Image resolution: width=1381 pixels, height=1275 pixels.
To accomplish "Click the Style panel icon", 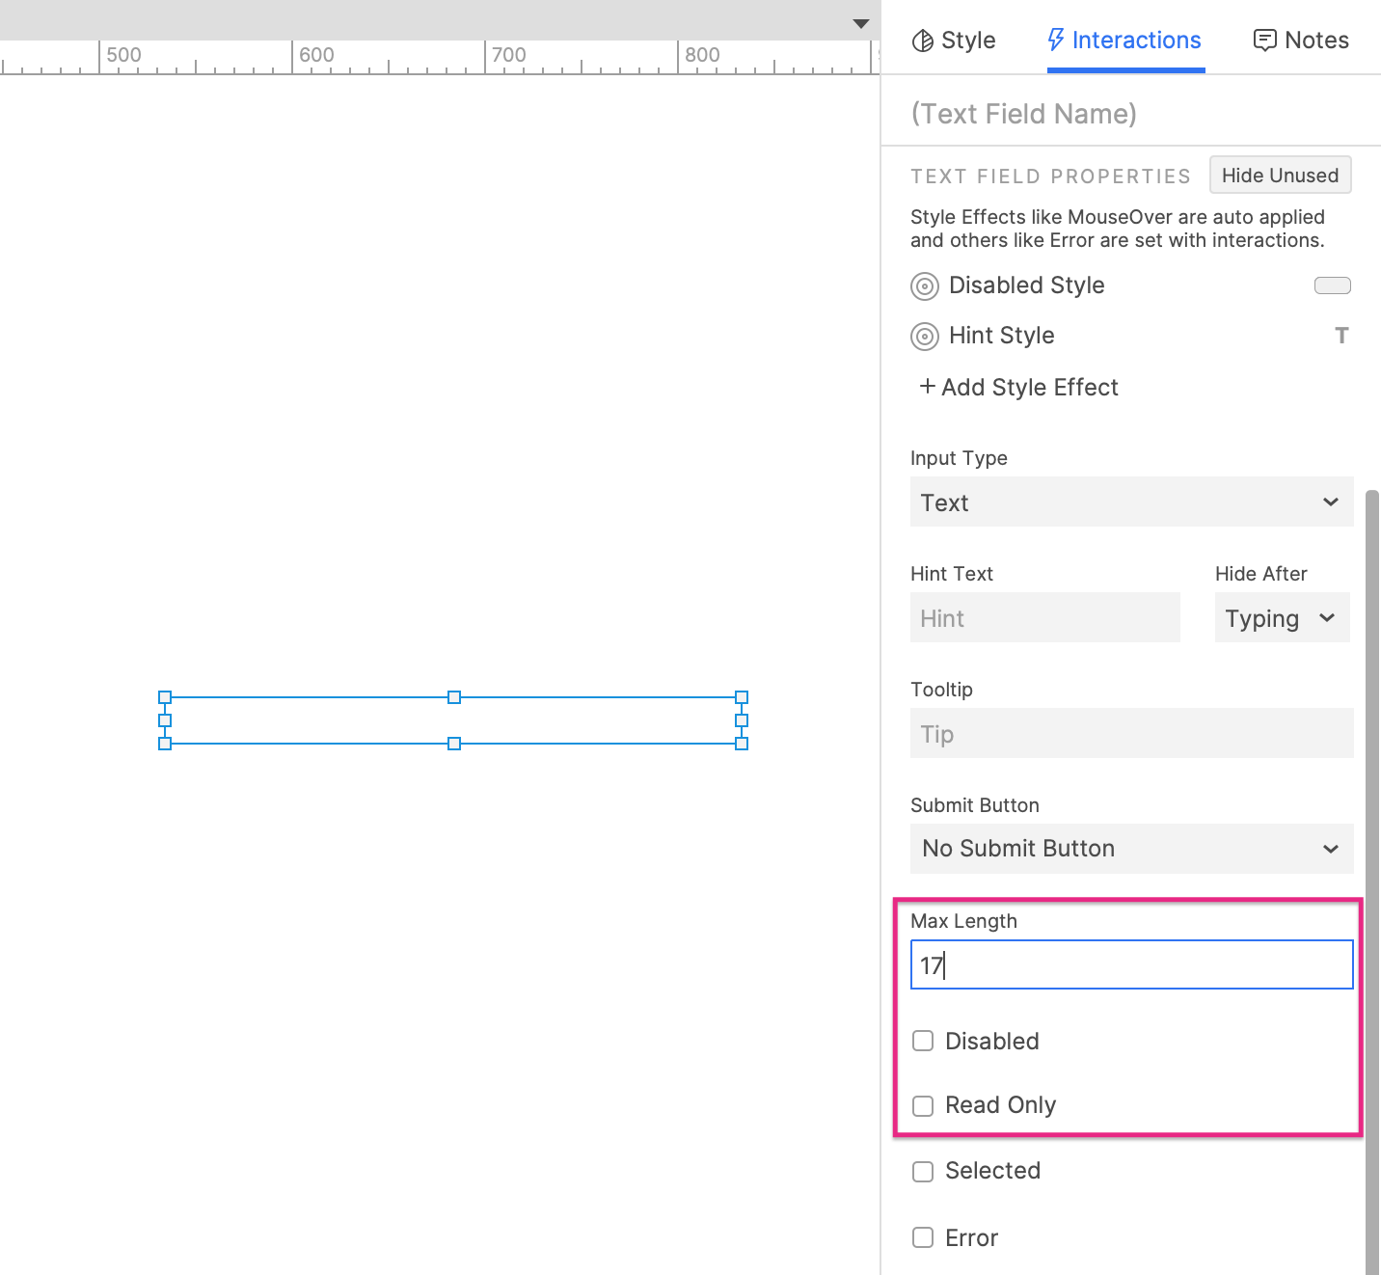I will (x=924, y=40).
